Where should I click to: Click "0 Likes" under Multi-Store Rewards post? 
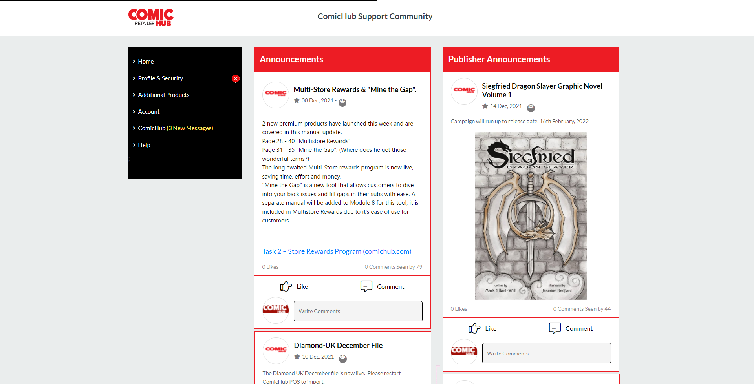[x=270, y=267]
